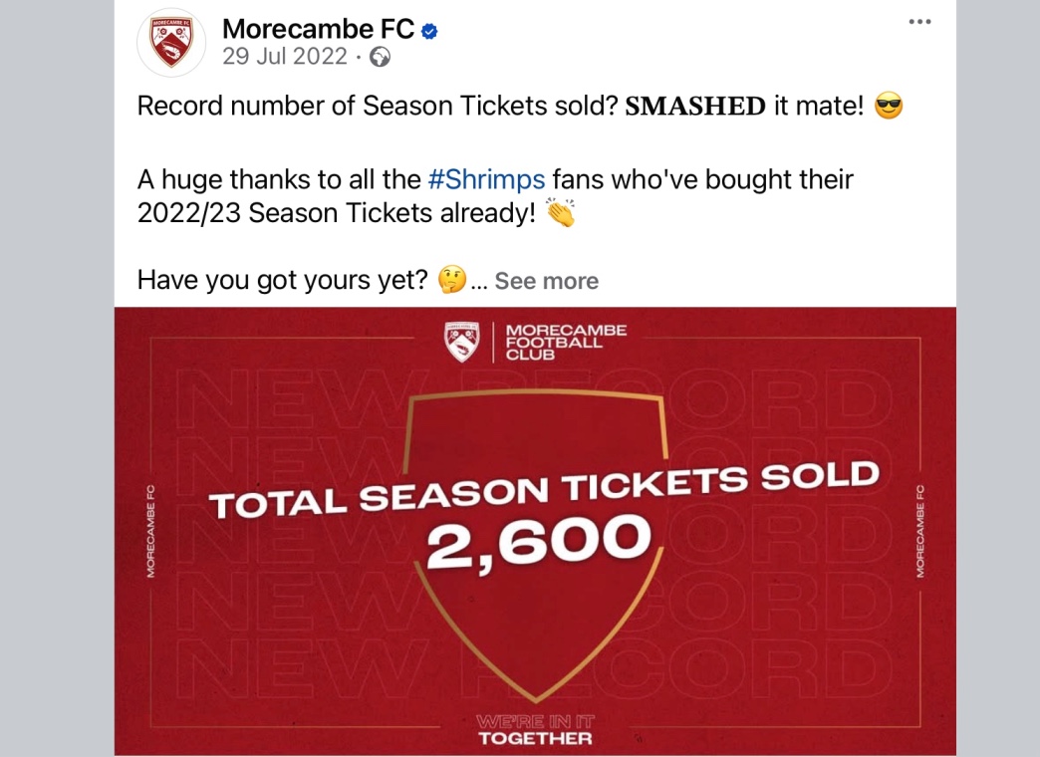Open the three-dot post options menu
This screenshot has width=1040, height=757.
[919, 22]
